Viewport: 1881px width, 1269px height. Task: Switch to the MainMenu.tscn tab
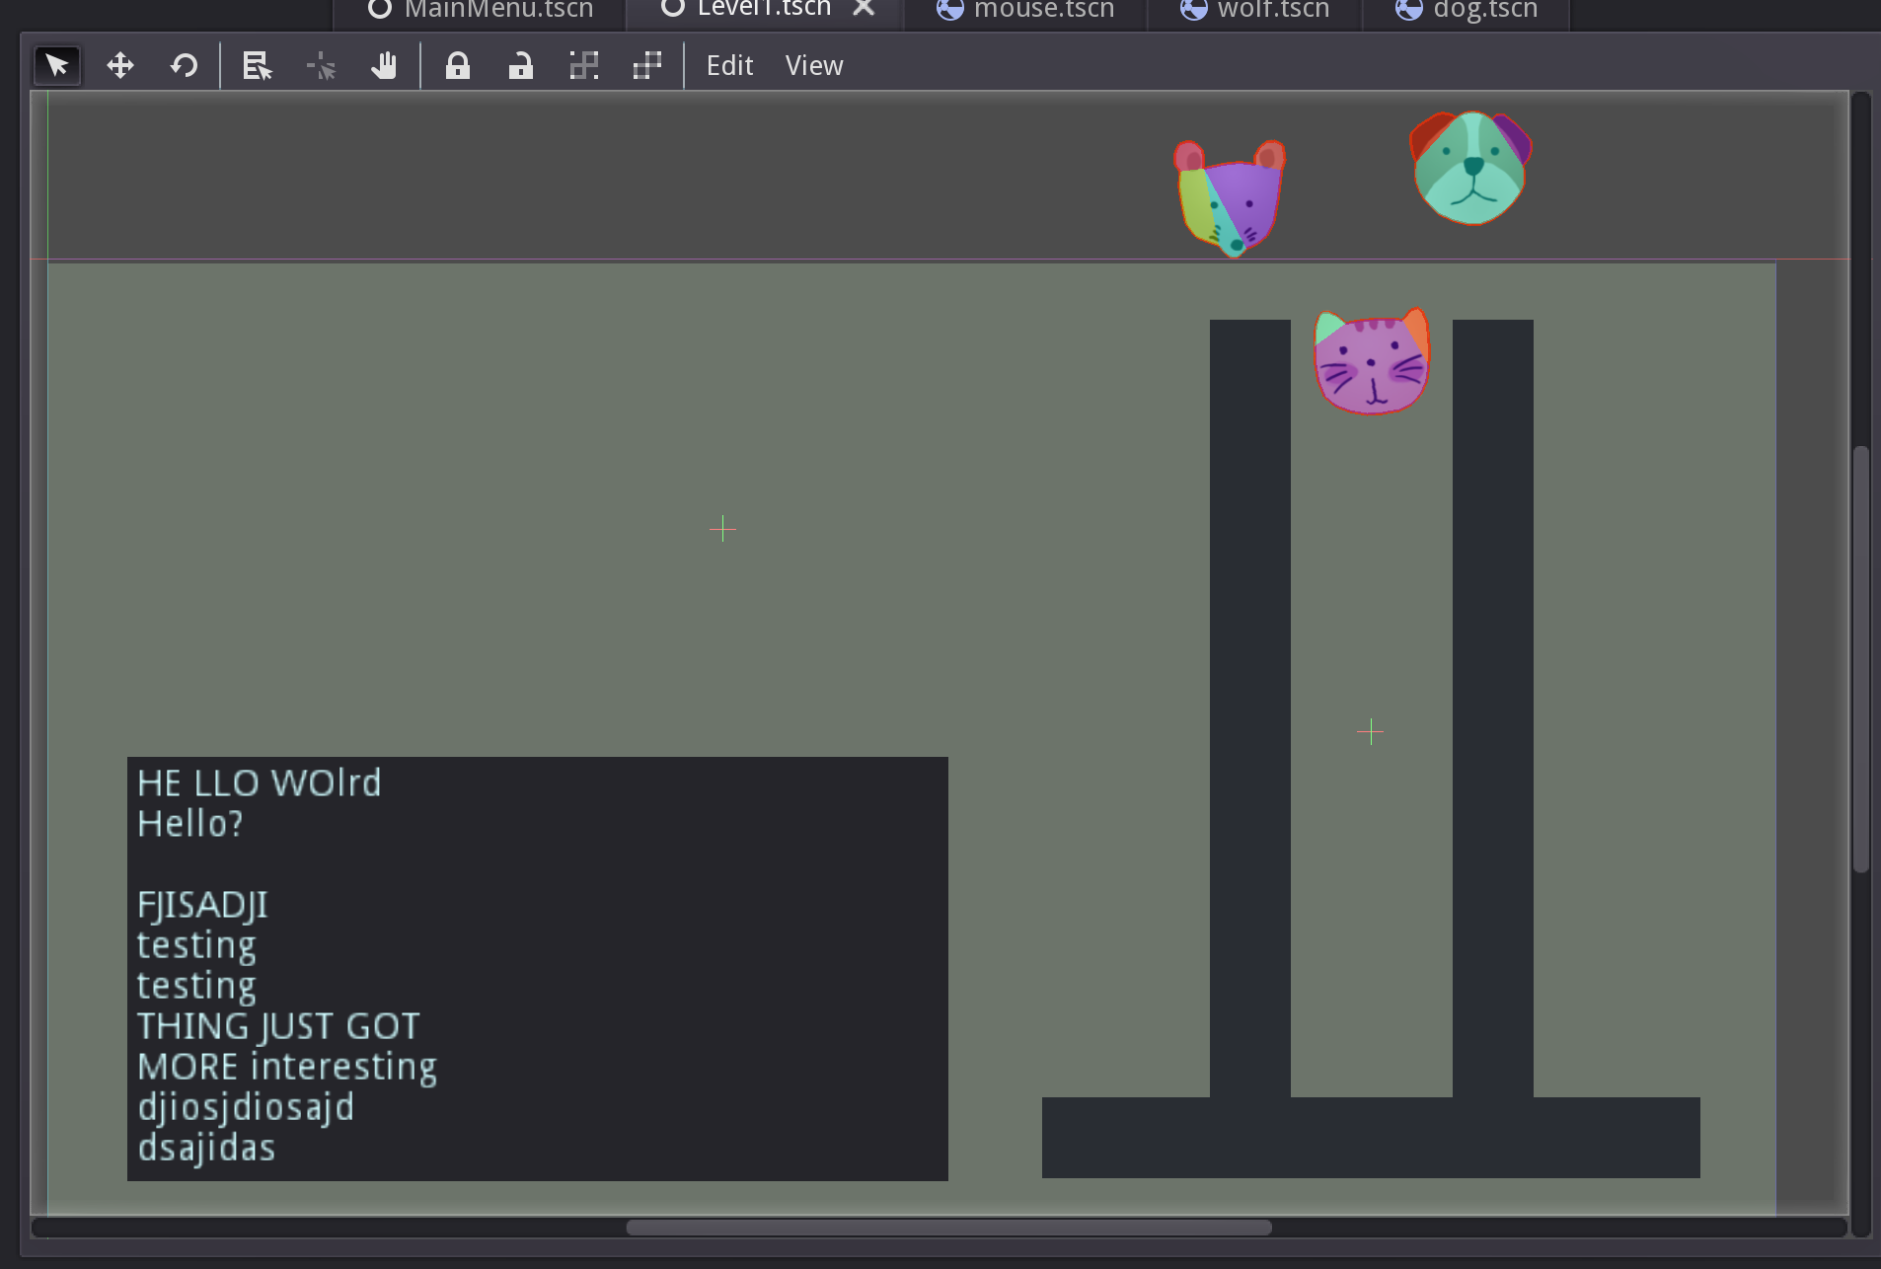click(x=481, y=10)
